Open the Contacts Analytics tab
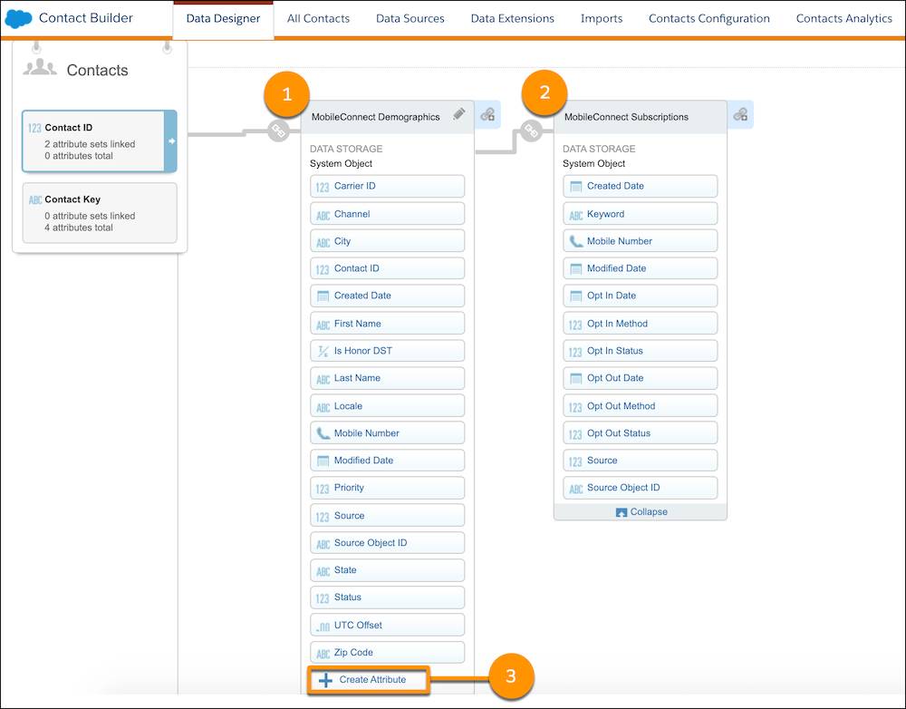The height and width of the screenshot is (709, 906). click(844, 18)
